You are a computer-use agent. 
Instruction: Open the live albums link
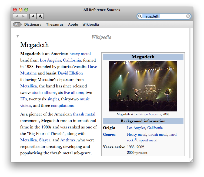pyautogui.click(x=74, y=93)
